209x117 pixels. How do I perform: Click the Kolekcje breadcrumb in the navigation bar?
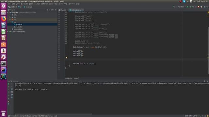[28, 7]
